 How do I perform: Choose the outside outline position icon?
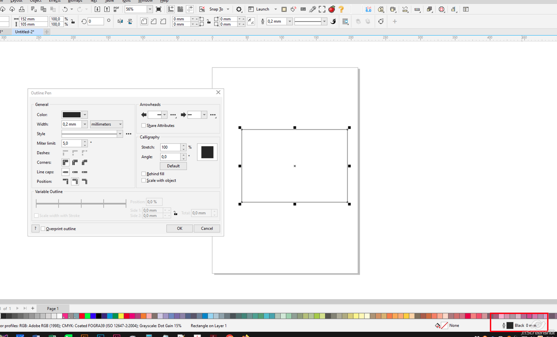click(65, 181)
